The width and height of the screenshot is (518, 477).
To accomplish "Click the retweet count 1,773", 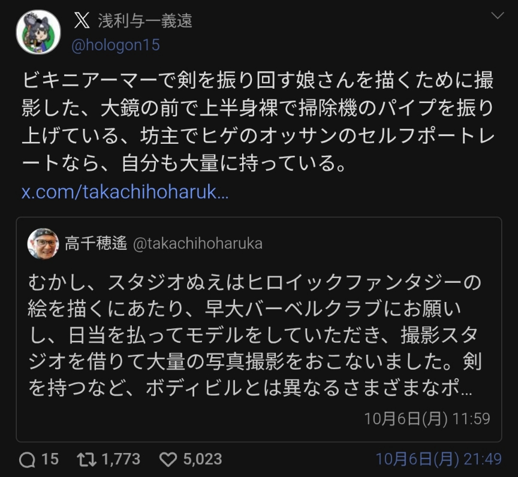I will pyautogui.click(x=121, y=460).
